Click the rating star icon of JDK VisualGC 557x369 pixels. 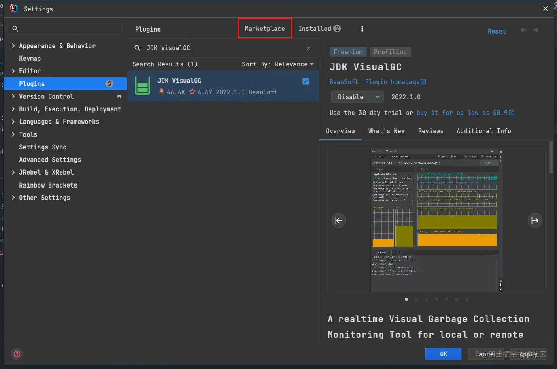click(x=192, y=92)
